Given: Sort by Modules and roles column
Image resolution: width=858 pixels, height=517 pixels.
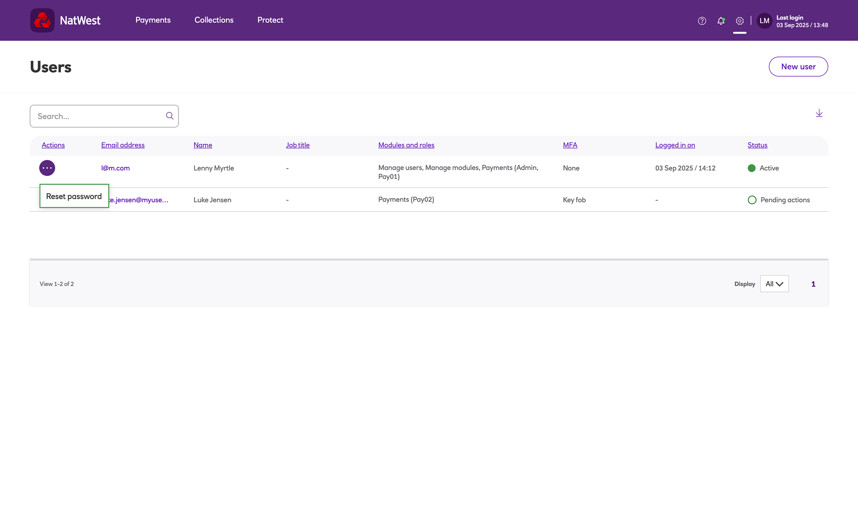Looking at the screenshot, I should coord(406,145).
